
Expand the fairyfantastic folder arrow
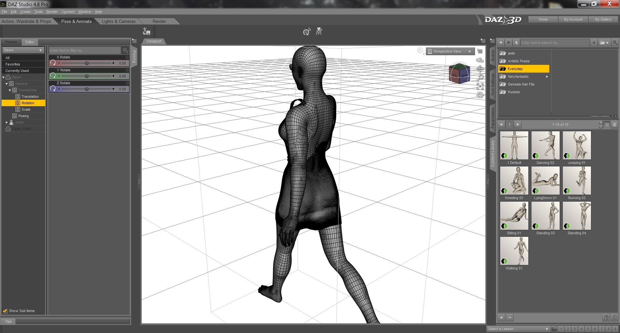tap(547, 76)
